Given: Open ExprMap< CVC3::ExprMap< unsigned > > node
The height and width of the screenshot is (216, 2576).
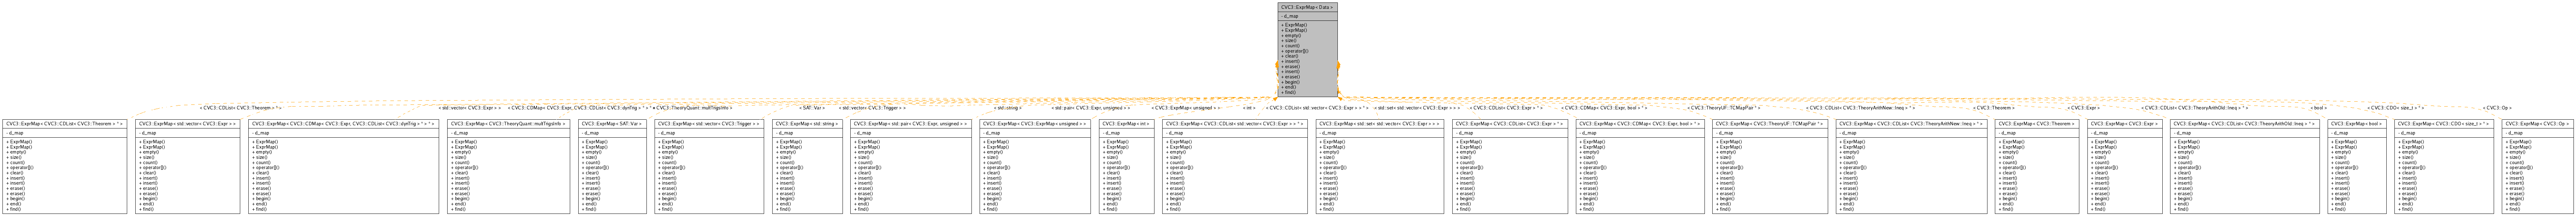Looking at the screenshot, I should pos(1035,166).
